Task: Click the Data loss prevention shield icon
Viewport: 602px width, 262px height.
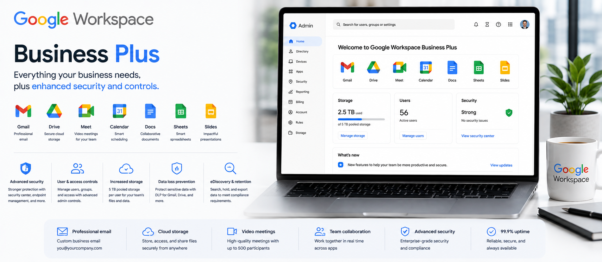Action: click(x=177, y=169)
